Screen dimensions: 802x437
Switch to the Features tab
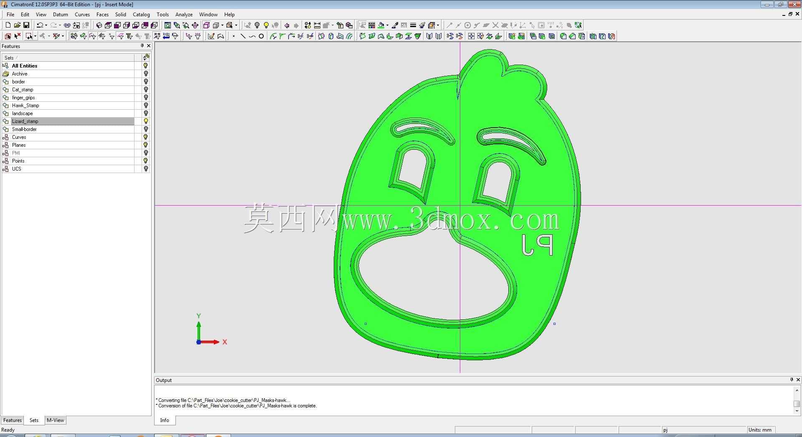pyautogui.click(x=13, y=420)
